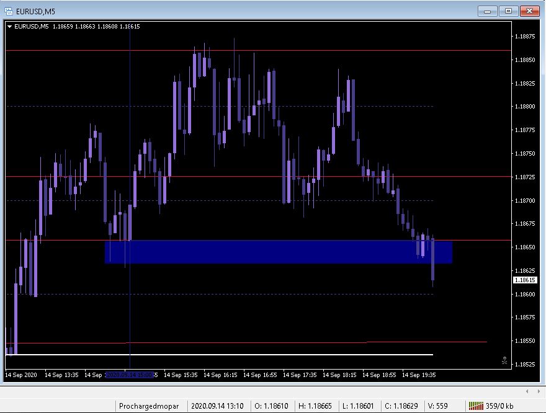The height and width of the screenshot is (413, 546).
Task: Click the 1.18850 price scale label
Action: click(525, 60)
